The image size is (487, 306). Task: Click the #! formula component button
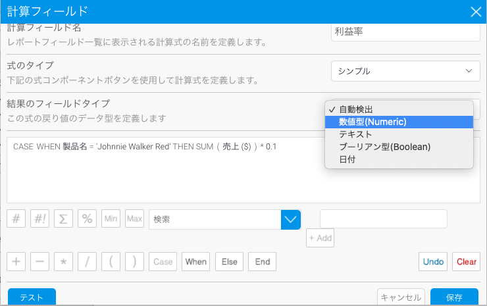(x=40, y=219)
